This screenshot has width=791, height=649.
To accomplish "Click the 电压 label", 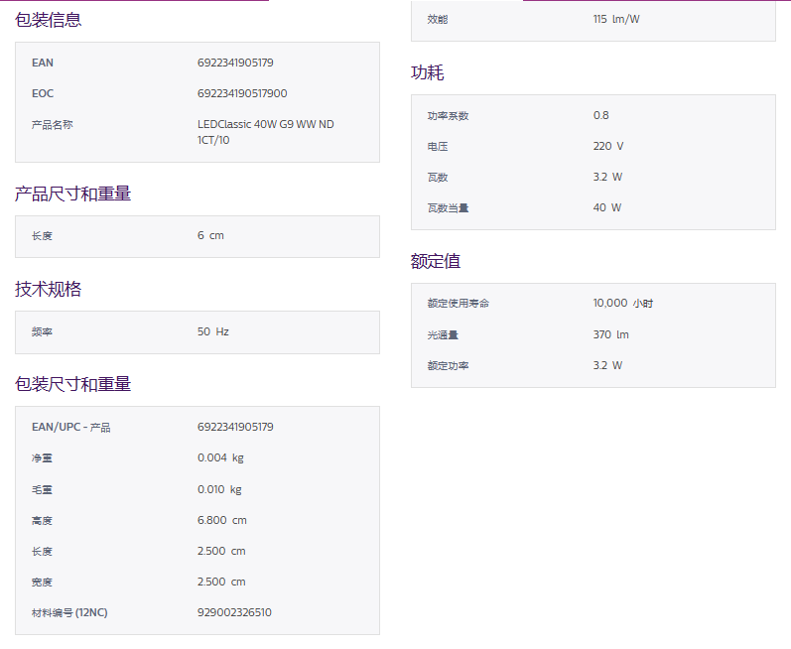I will pyautogui.click(x=438, y=146).
